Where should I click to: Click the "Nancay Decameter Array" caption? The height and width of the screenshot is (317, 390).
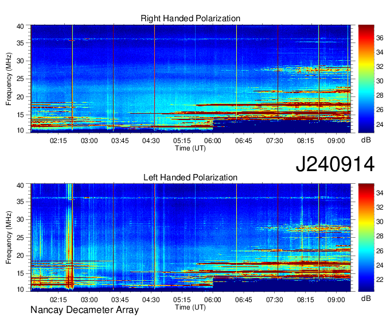pos(84,310)
